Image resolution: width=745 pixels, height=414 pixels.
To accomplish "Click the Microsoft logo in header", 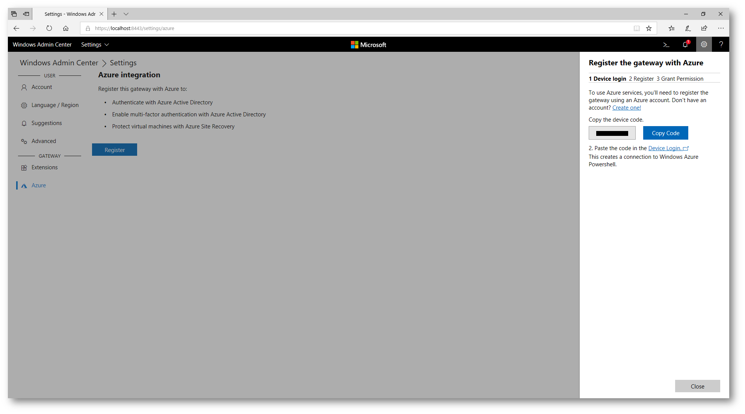I will tap(368, 45).
